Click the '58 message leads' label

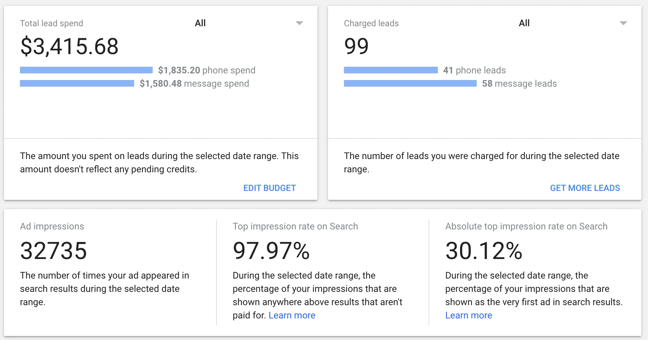tap(519, 83)
